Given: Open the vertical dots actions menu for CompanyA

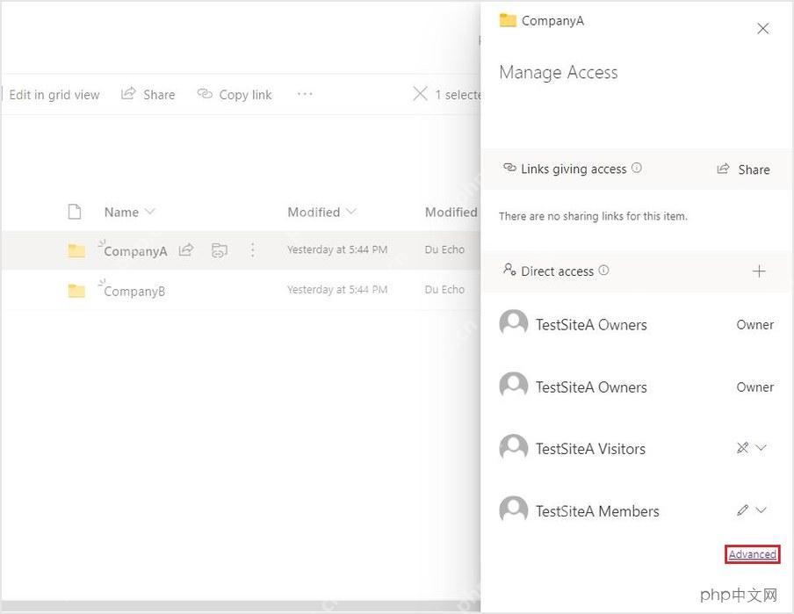Looking at the screenshot, I should coord(253,249).
